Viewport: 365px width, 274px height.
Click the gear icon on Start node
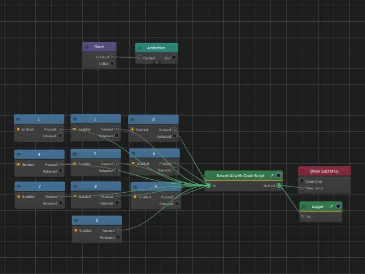[x=86, y=47]
